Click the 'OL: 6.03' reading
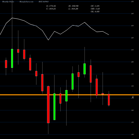 (95, 12)
